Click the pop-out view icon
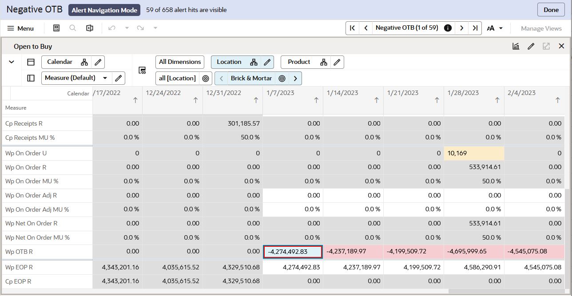 [x=546, y=46]
